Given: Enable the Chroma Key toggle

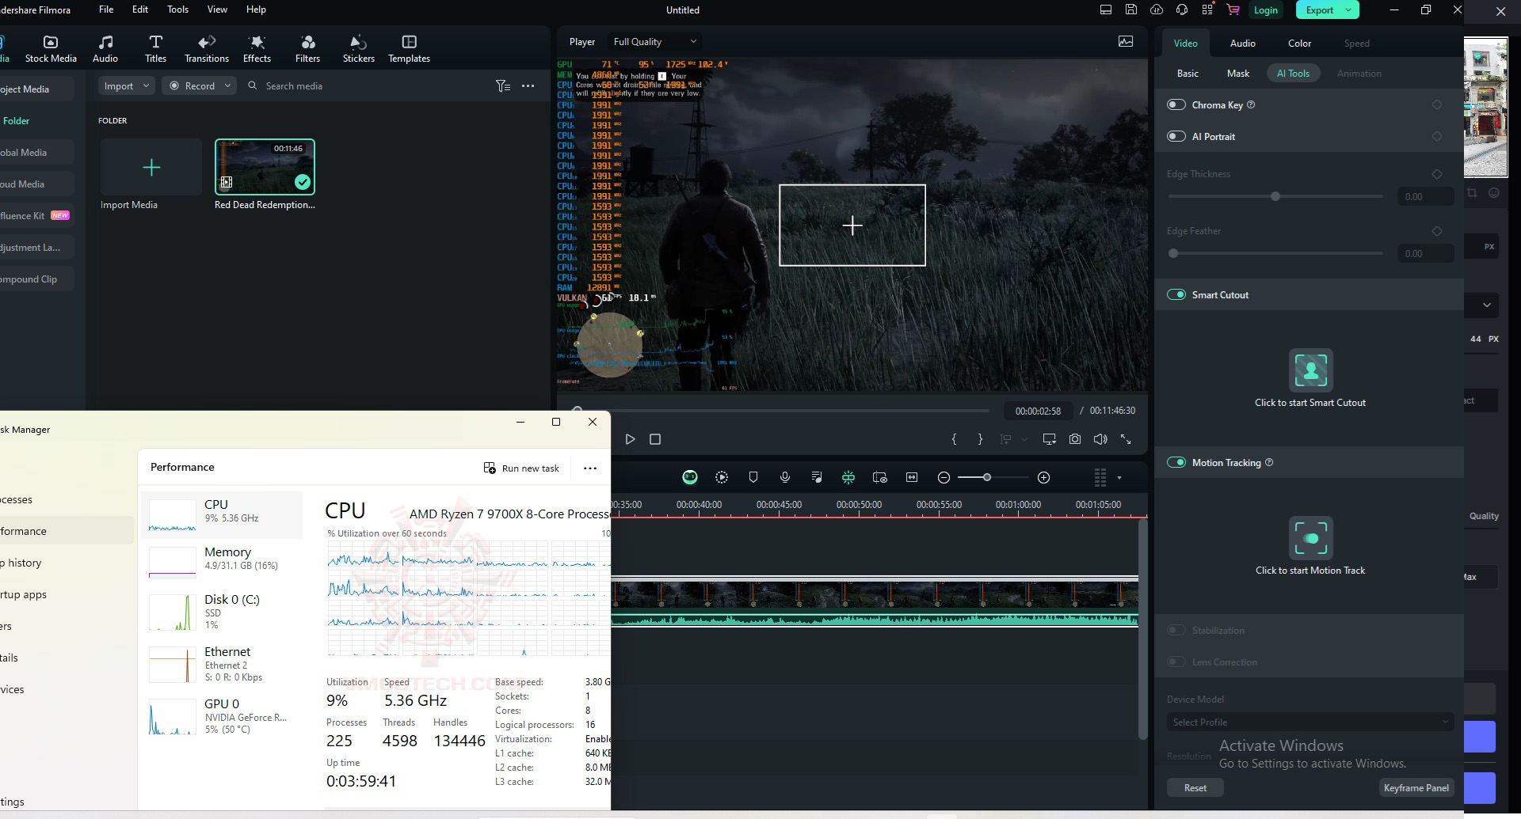Looking at the screenshot, I should [x=1176, y=104].
